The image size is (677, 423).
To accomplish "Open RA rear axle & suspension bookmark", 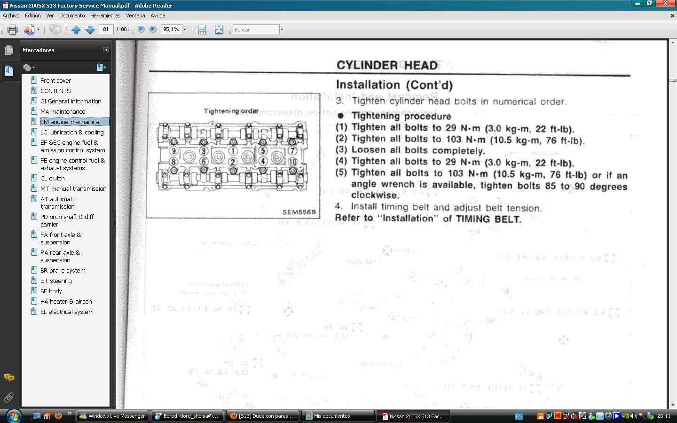I will [x=60, y=256].
